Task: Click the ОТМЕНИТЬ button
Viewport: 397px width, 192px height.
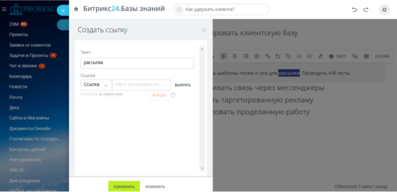Action: point(155,187)
